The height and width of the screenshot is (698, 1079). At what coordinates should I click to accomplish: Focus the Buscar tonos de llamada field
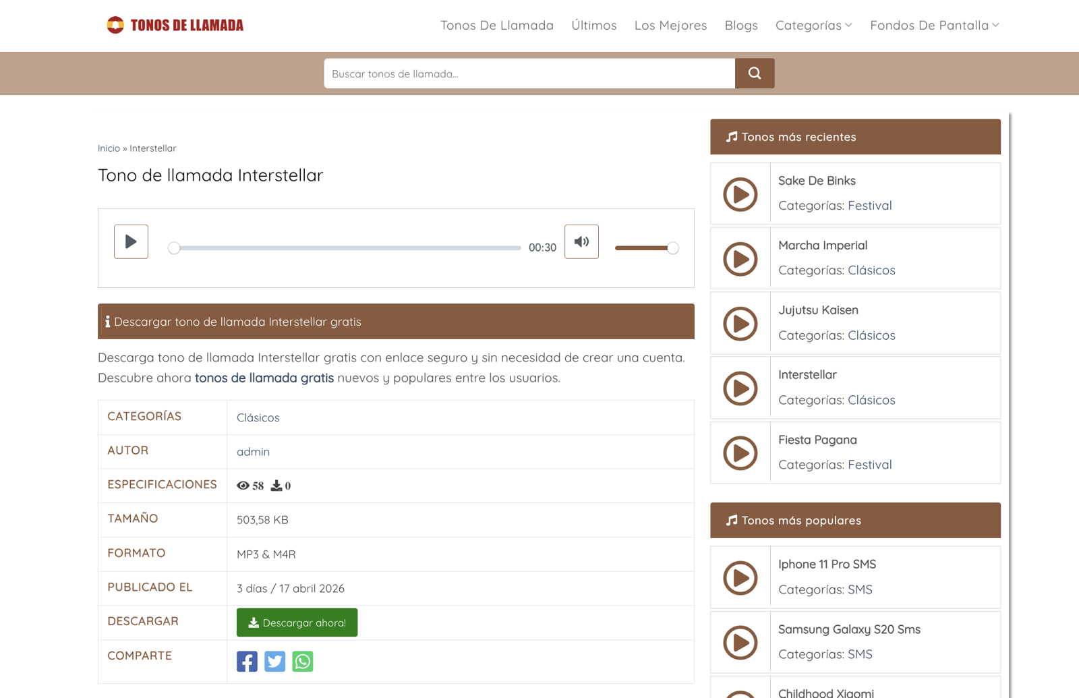tap(529, 74)
